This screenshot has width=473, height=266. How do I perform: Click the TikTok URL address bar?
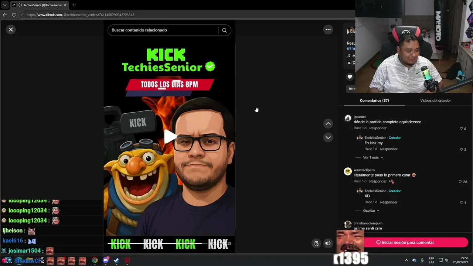(187, 15)
